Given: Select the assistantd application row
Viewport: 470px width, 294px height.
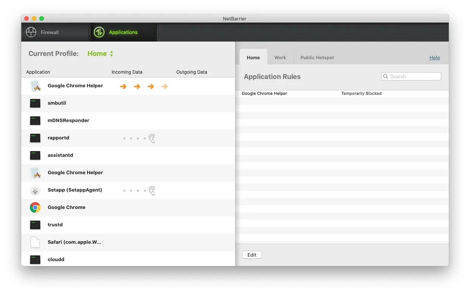Looking at the screenshot, I should (x=128, y=155).
